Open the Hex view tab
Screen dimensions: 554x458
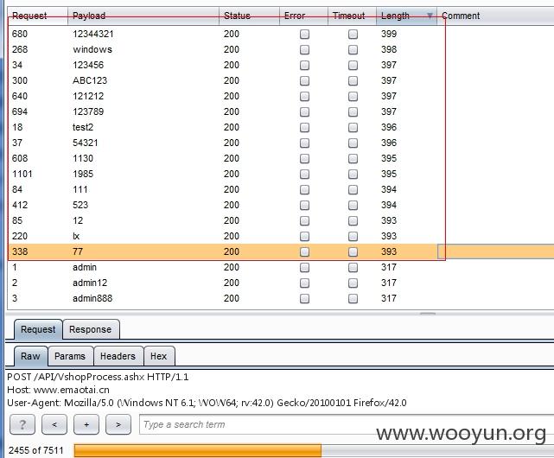coord(159,356)
